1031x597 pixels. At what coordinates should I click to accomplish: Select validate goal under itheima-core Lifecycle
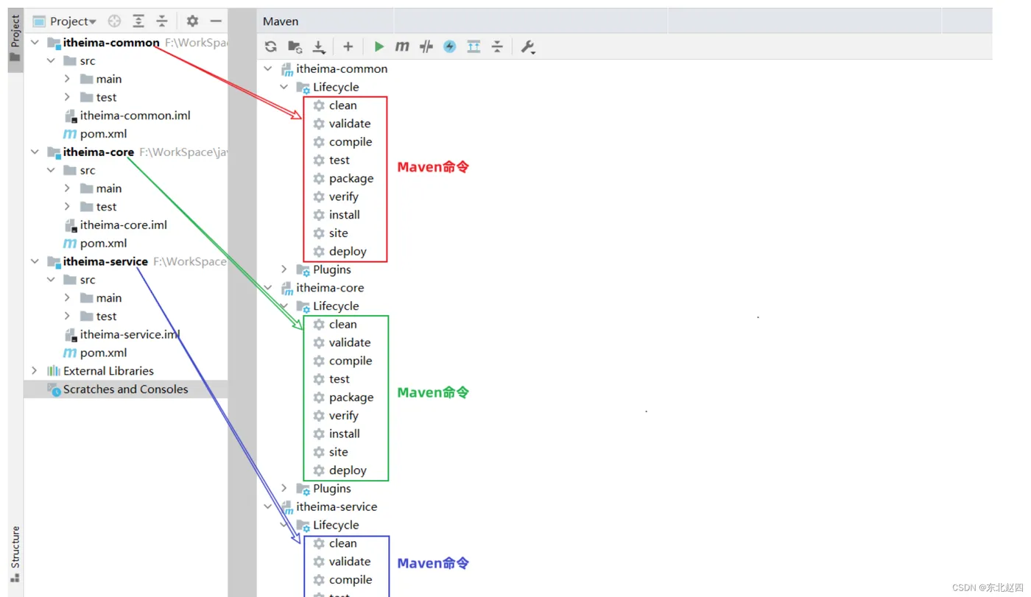[x=342, y=342]
